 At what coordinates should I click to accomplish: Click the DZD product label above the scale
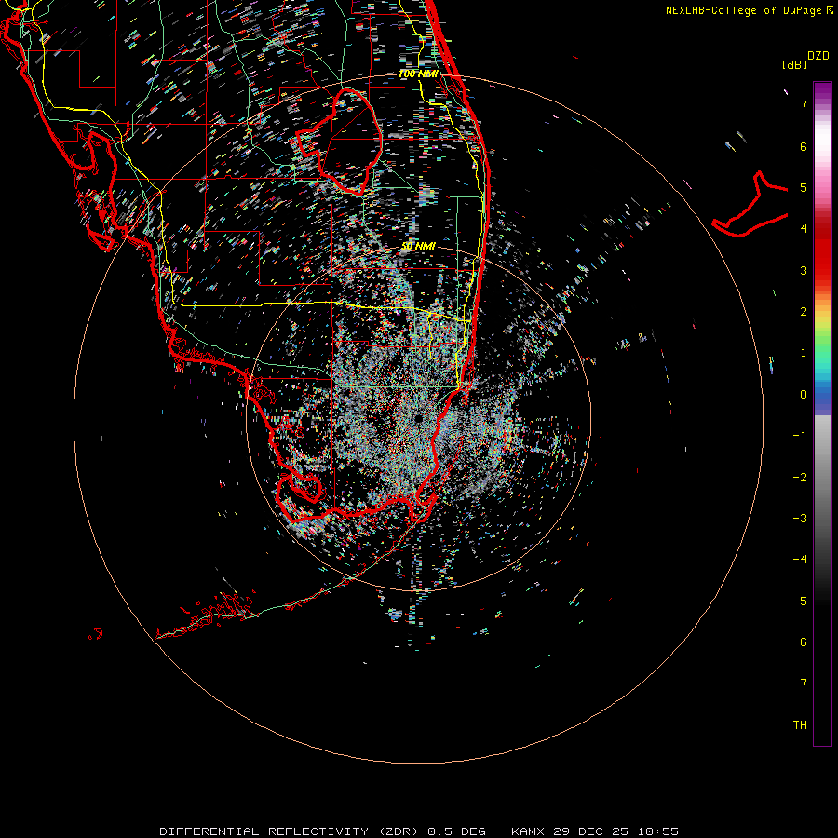click(818, 56)
